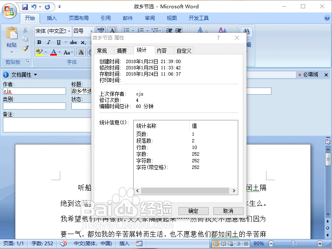
Task: Click the zoom slider handle
Action: pos(293,244)
